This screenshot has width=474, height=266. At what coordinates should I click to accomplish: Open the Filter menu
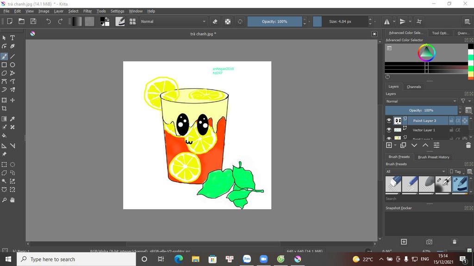point(87,11)
